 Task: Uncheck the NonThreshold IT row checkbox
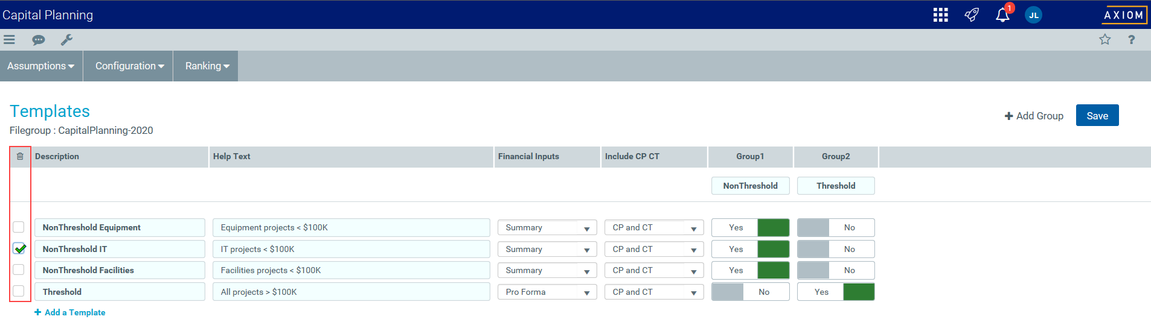click(x=19, y=248)
